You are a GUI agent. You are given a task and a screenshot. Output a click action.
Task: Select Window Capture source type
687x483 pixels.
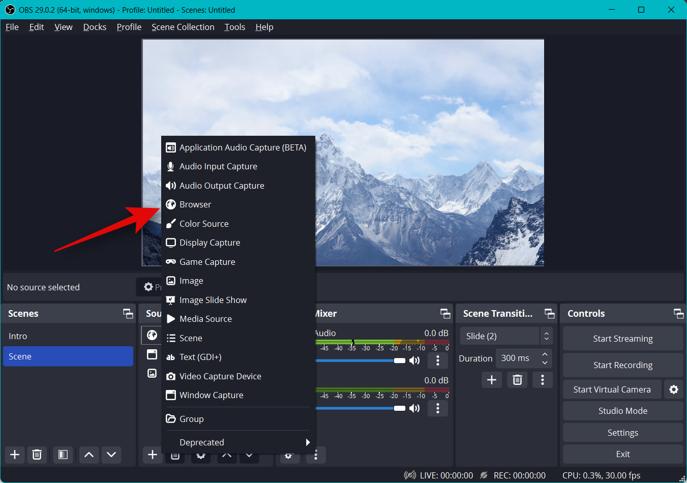tap(211, 395)
